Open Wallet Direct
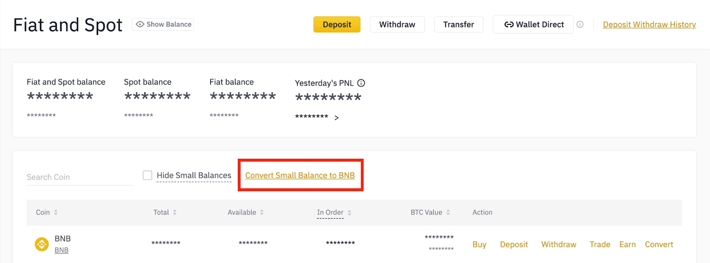The width and height of the screenshot is (710, 263). [533, 24]
